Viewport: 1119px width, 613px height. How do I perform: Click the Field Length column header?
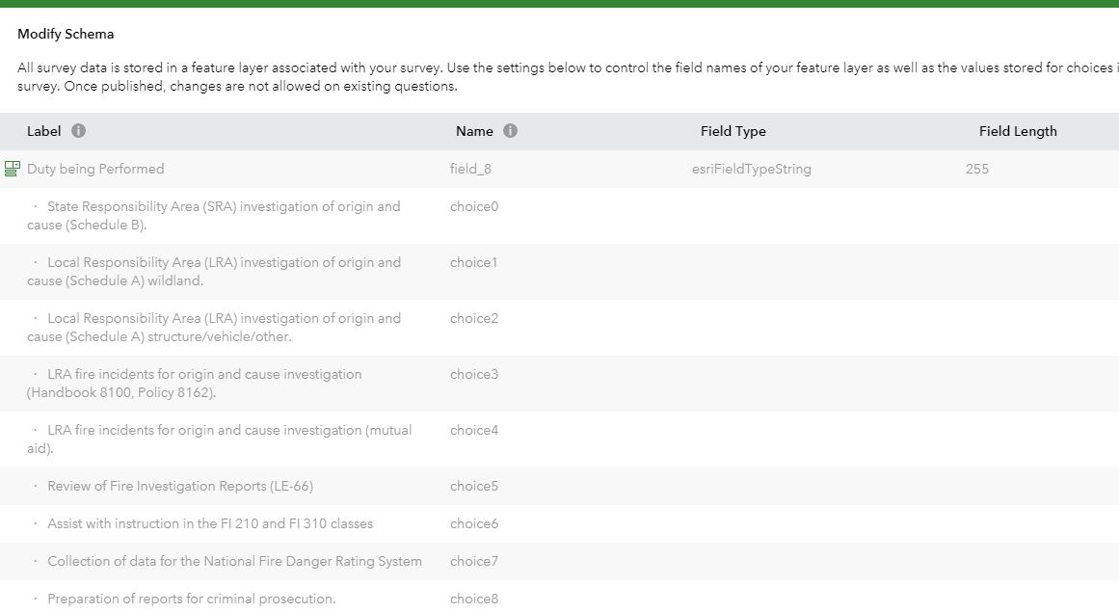1018,131
